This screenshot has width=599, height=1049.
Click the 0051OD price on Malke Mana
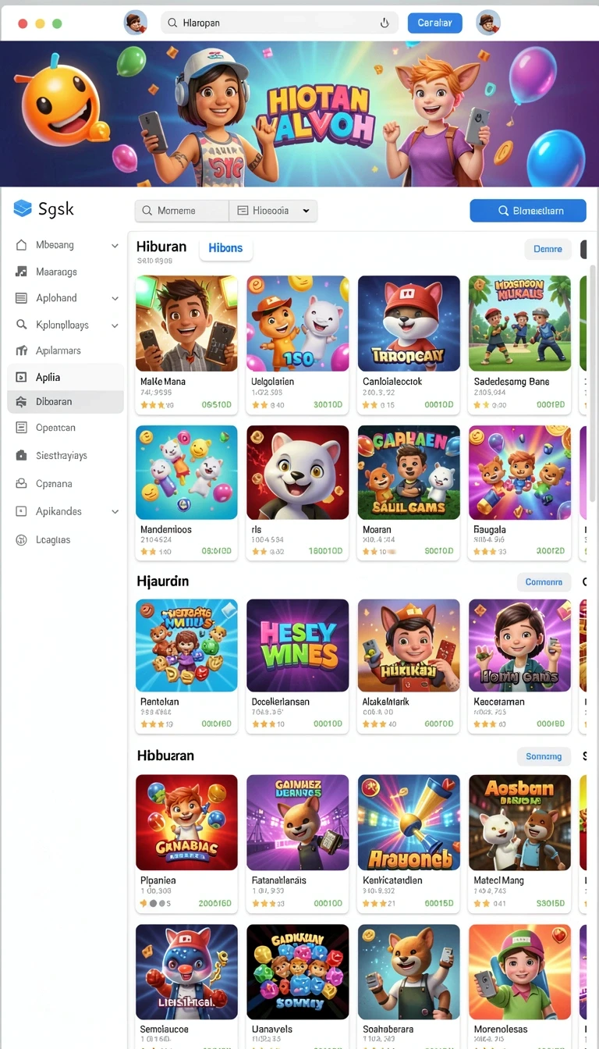tap(217, 405)
